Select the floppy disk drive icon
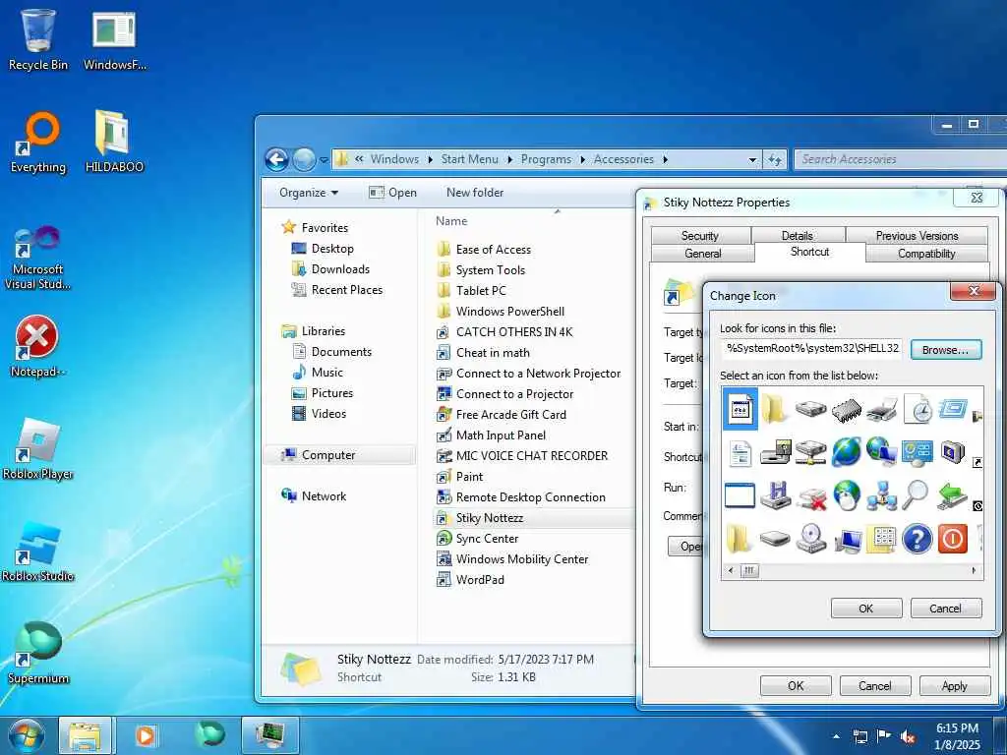Image resolution: width=1007 pixels, height=755 pixels. pos(775,495)
